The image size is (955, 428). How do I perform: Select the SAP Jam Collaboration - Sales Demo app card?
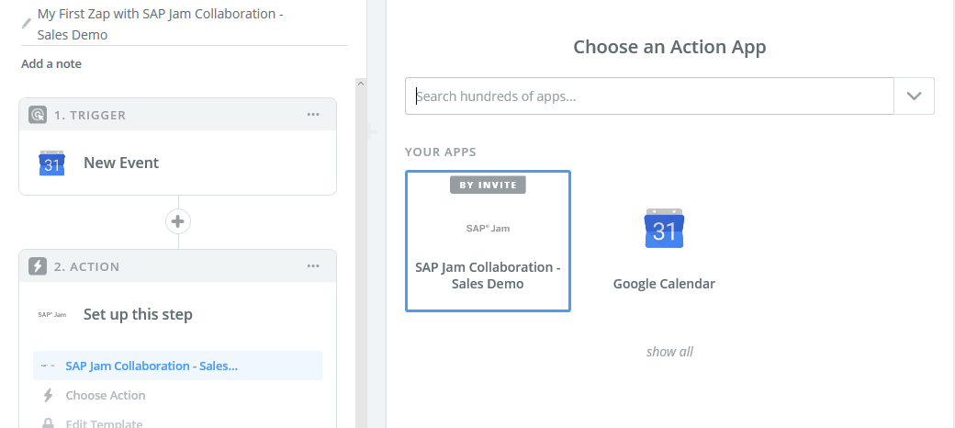pyautogui.click(x=488, y=241)
